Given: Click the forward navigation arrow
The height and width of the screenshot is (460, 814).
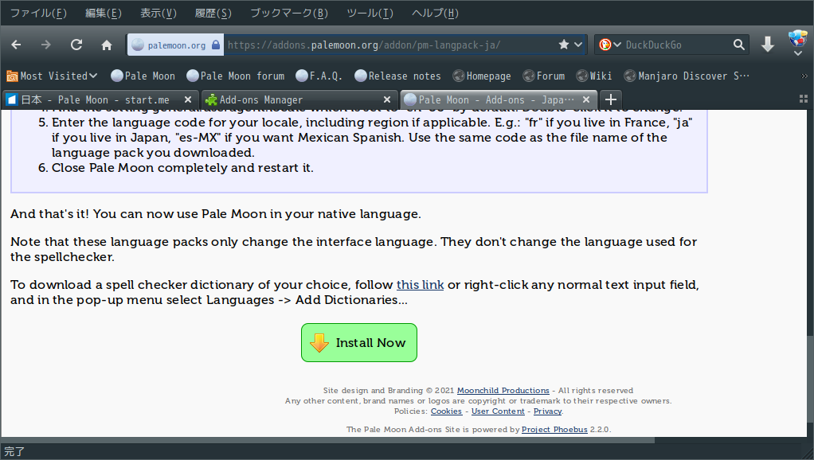Looking at the screenshot, I should (46, 45).
